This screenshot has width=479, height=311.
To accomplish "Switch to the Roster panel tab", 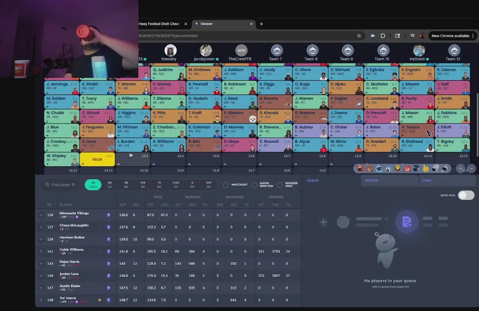I will click(389, 181).
